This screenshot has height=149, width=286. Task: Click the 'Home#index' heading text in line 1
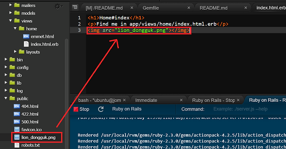(x=114, y=18)
